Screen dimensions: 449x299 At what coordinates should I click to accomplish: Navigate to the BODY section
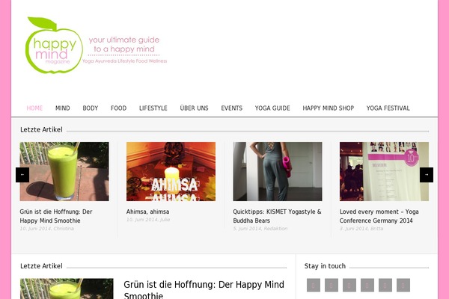(91, 108)
